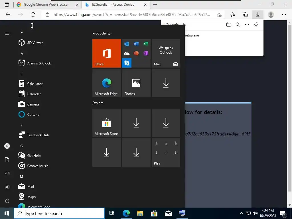Open notification center on taskbar
Screen dimensions: 292x219
coord(283,213)
